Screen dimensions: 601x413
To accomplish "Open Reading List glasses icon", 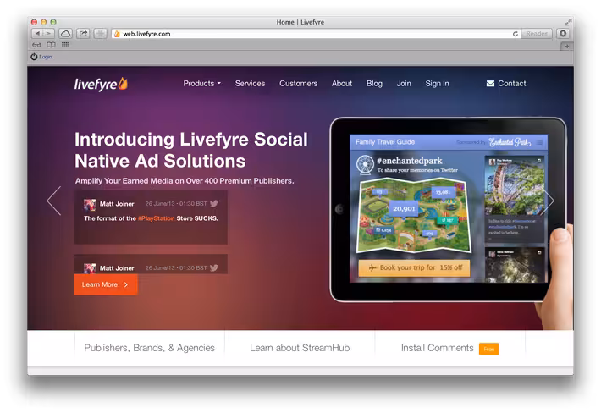I will tap(36, 45).
